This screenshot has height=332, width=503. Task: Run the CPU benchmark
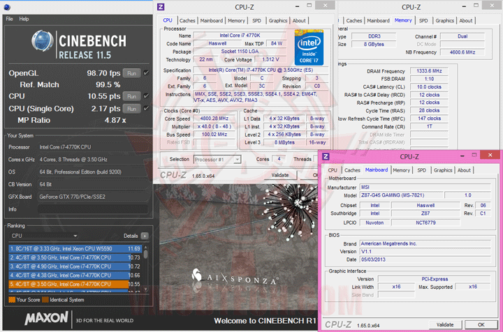pos(132,96)
